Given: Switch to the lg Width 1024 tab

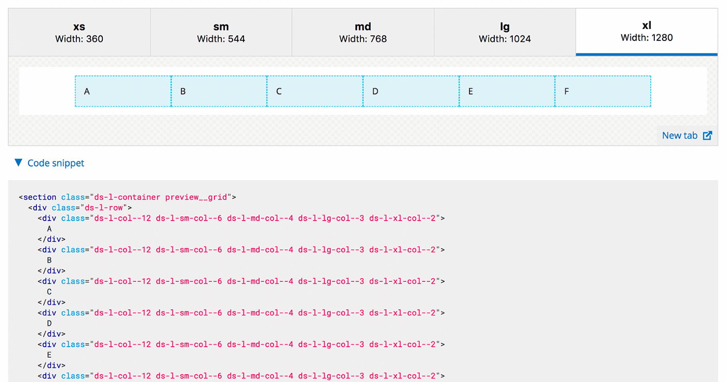Looking at the screenshot, I should (x=504, y=32).
